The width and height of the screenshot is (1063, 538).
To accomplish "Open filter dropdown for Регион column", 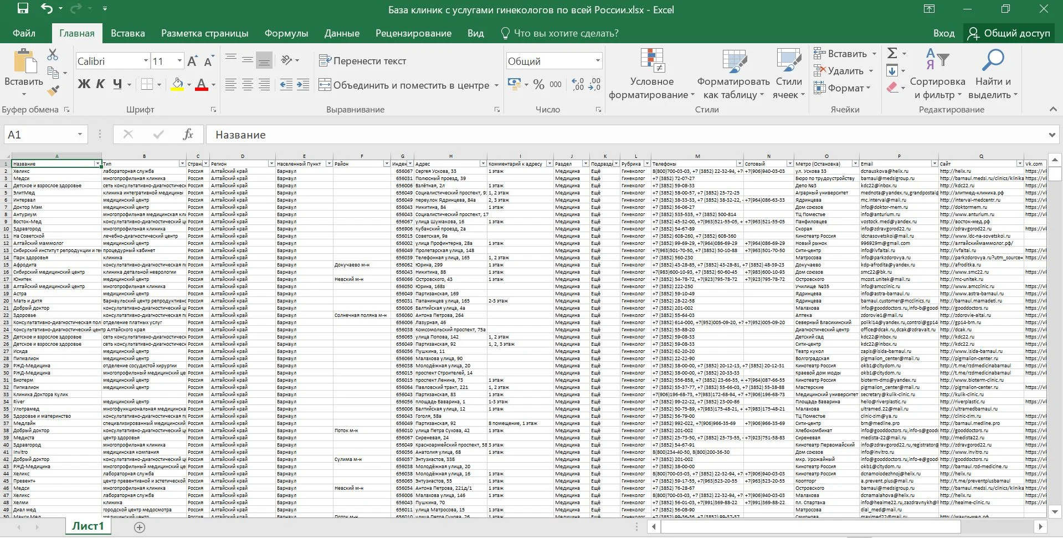I will tap(271, 163).
